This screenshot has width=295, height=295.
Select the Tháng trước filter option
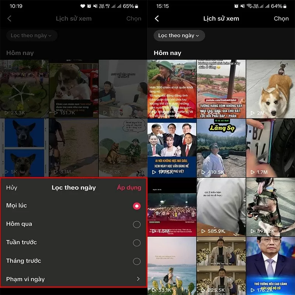click(x=136, y=261)
